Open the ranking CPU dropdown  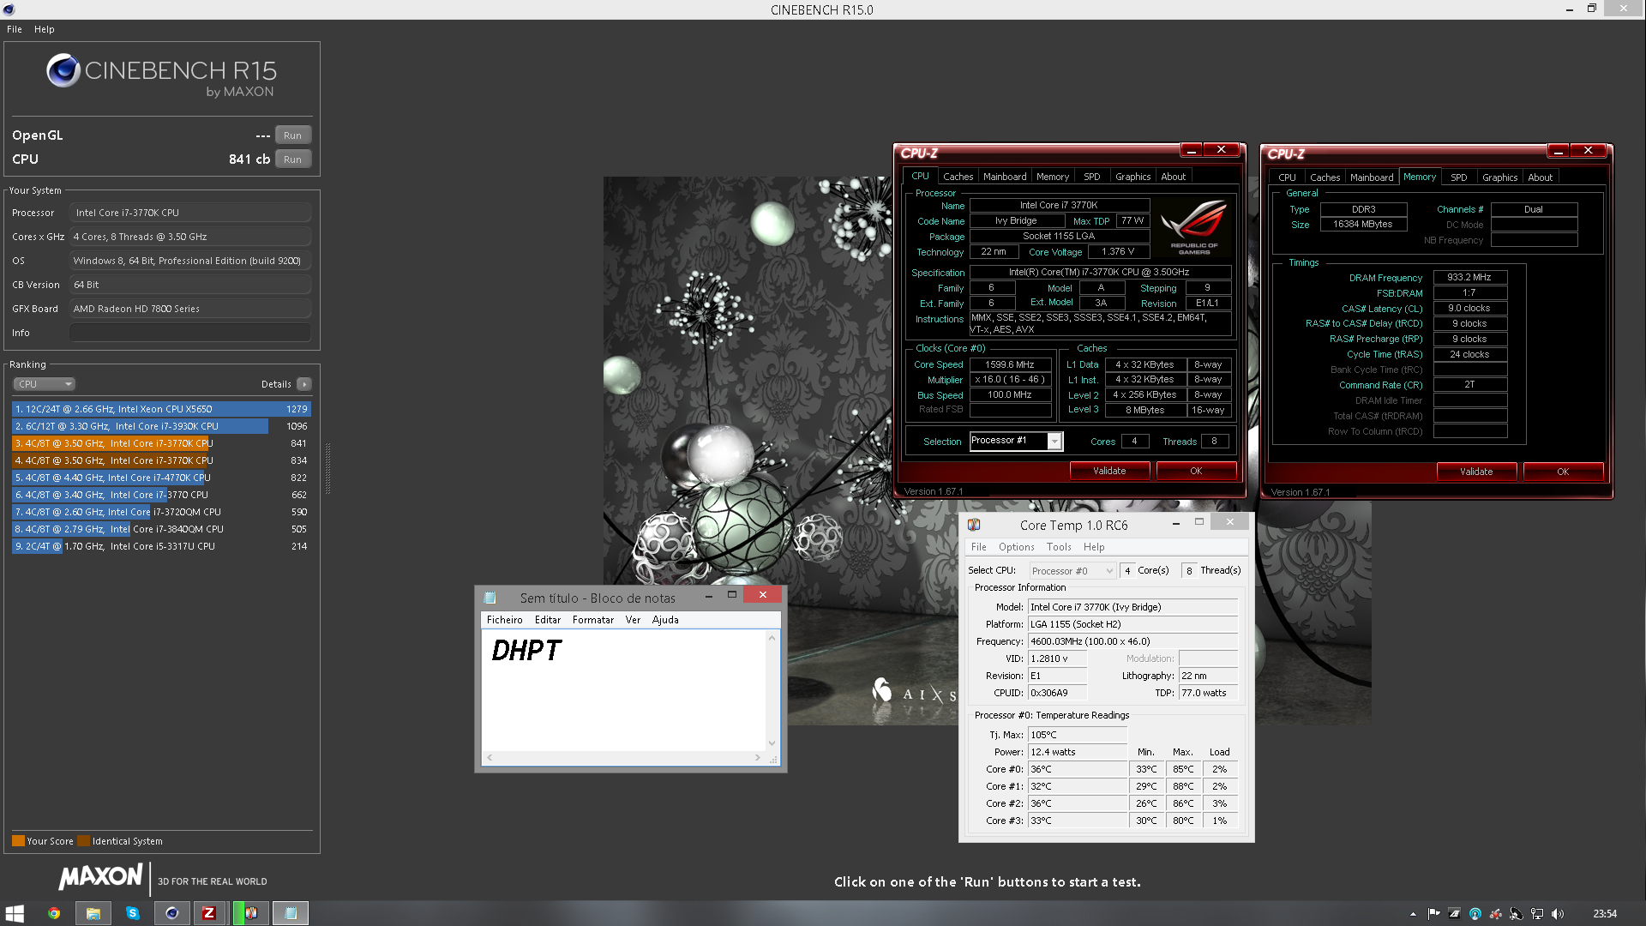click(44, 384)
